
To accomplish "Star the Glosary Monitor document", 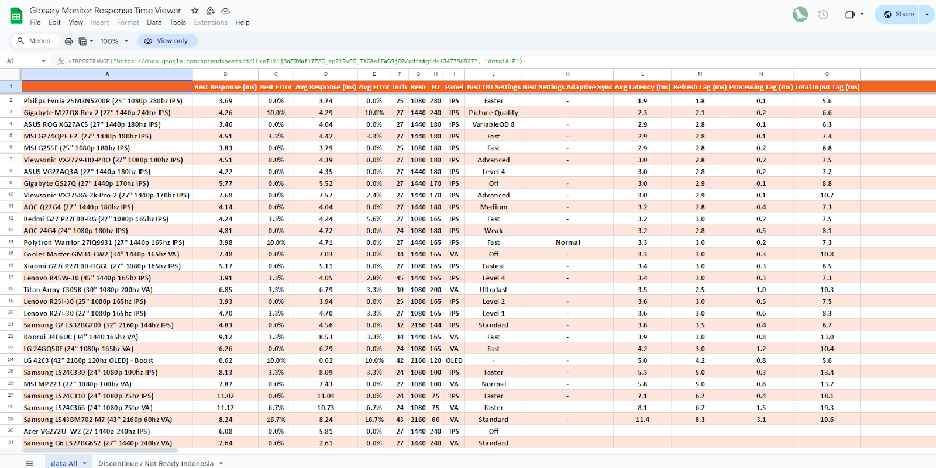I will [x=195, y=11].
